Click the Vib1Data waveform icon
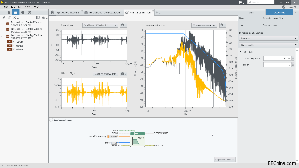Viewport: 299px width, 168px height. 10,42
